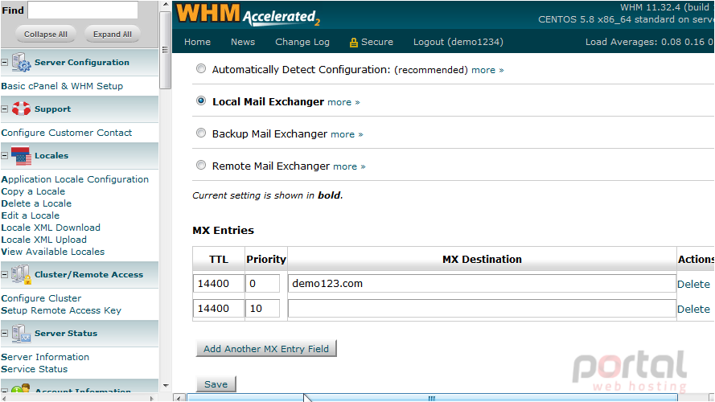Click the Cluster/Remote Access server icon
This screenshot has height=402, width=715.
[21, 275]
